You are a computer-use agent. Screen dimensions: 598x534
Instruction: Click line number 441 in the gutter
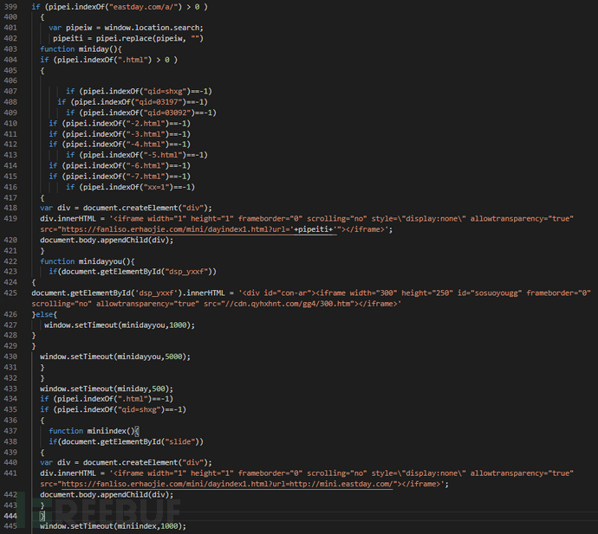pyautogui.click(x=10, y=473)
